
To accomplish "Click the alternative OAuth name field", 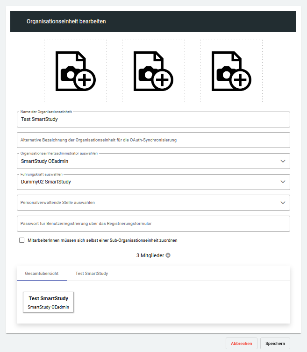I will point(153,140).
